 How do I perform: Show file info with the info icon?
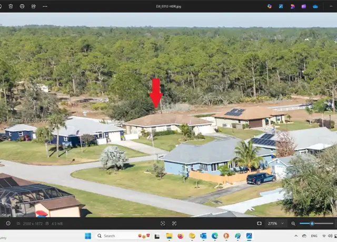click(x=8, y=223)
